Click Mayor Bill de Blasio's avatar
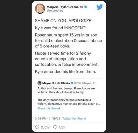This screenshot has height=133, width=138. (39, 83)
